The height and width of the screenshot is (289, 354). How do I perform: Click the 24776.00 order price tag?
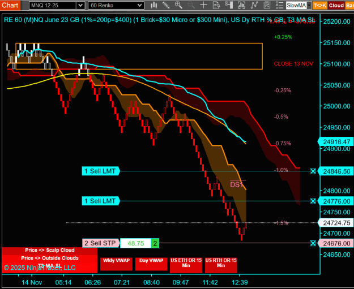pos(335,201)
